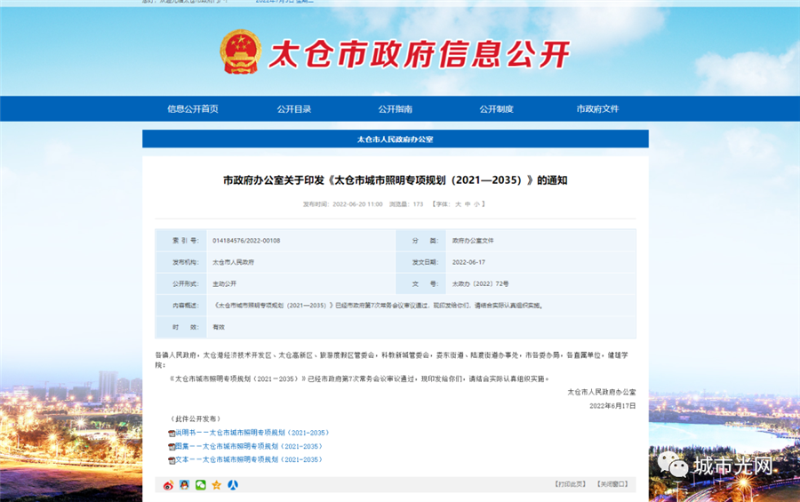Click the 内容概述 summary text
This screenshot has width=800, height=502.
[x=379, y=306]
